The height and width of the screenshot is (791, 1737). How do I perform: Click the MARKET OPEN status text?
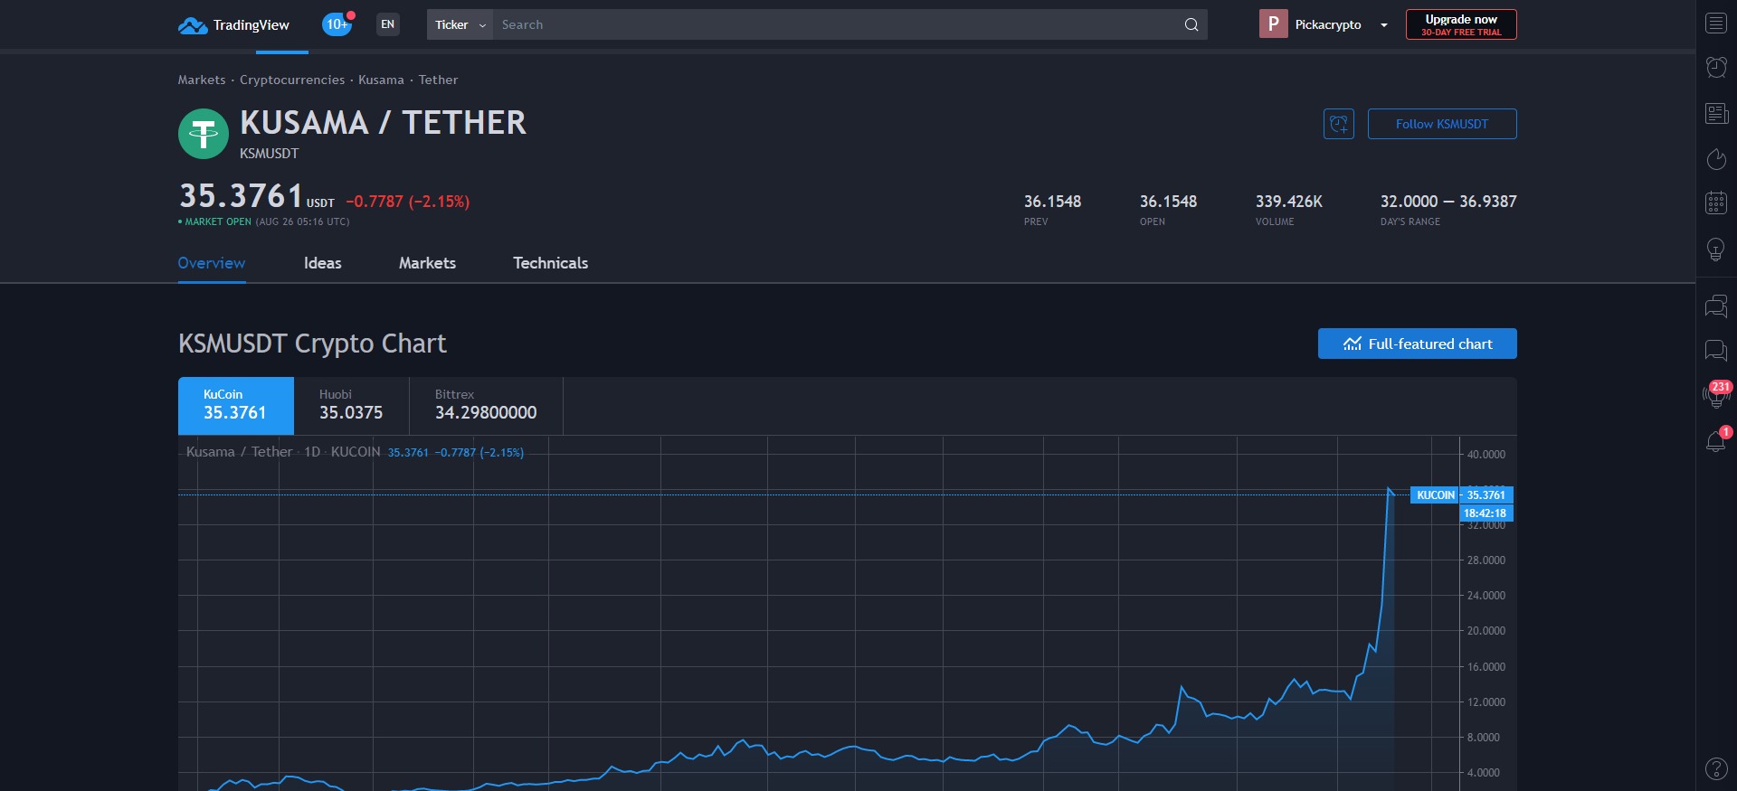218,221
